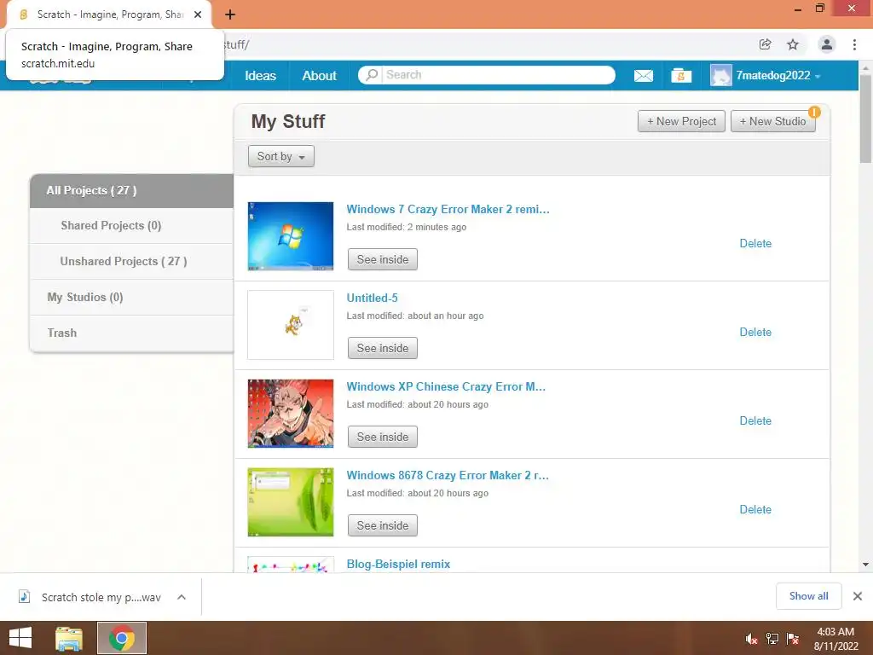Close the Scratch browser tab

click(198, 14)
